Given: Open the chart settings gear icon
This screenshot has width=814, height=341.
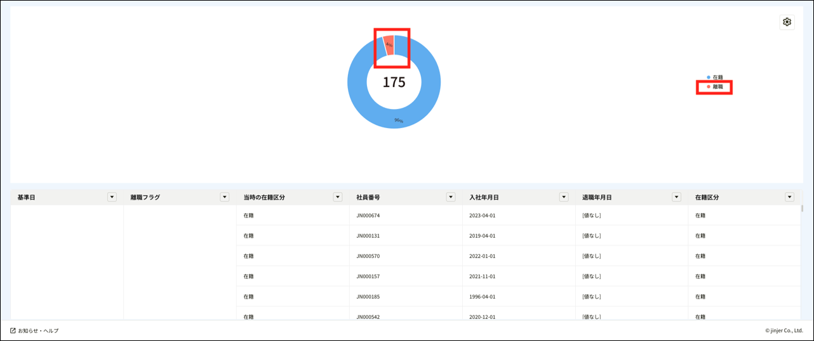Looking at the screenshot, I should tap(787, 22).
